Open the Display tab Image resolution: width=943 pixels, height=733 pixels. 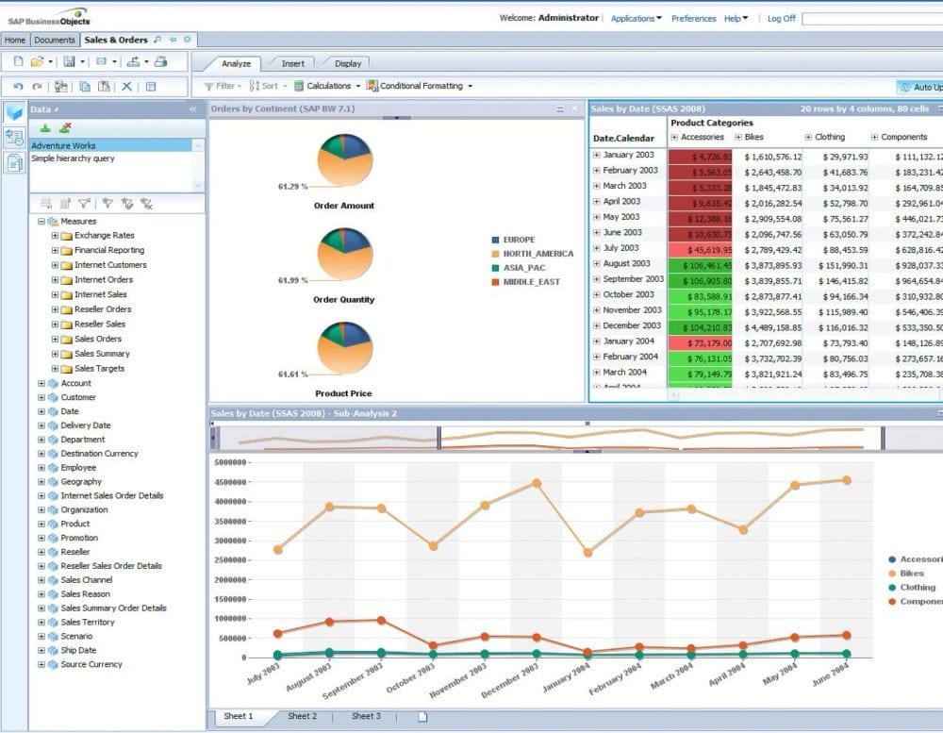pyautogui.click(x=347, y=64)
